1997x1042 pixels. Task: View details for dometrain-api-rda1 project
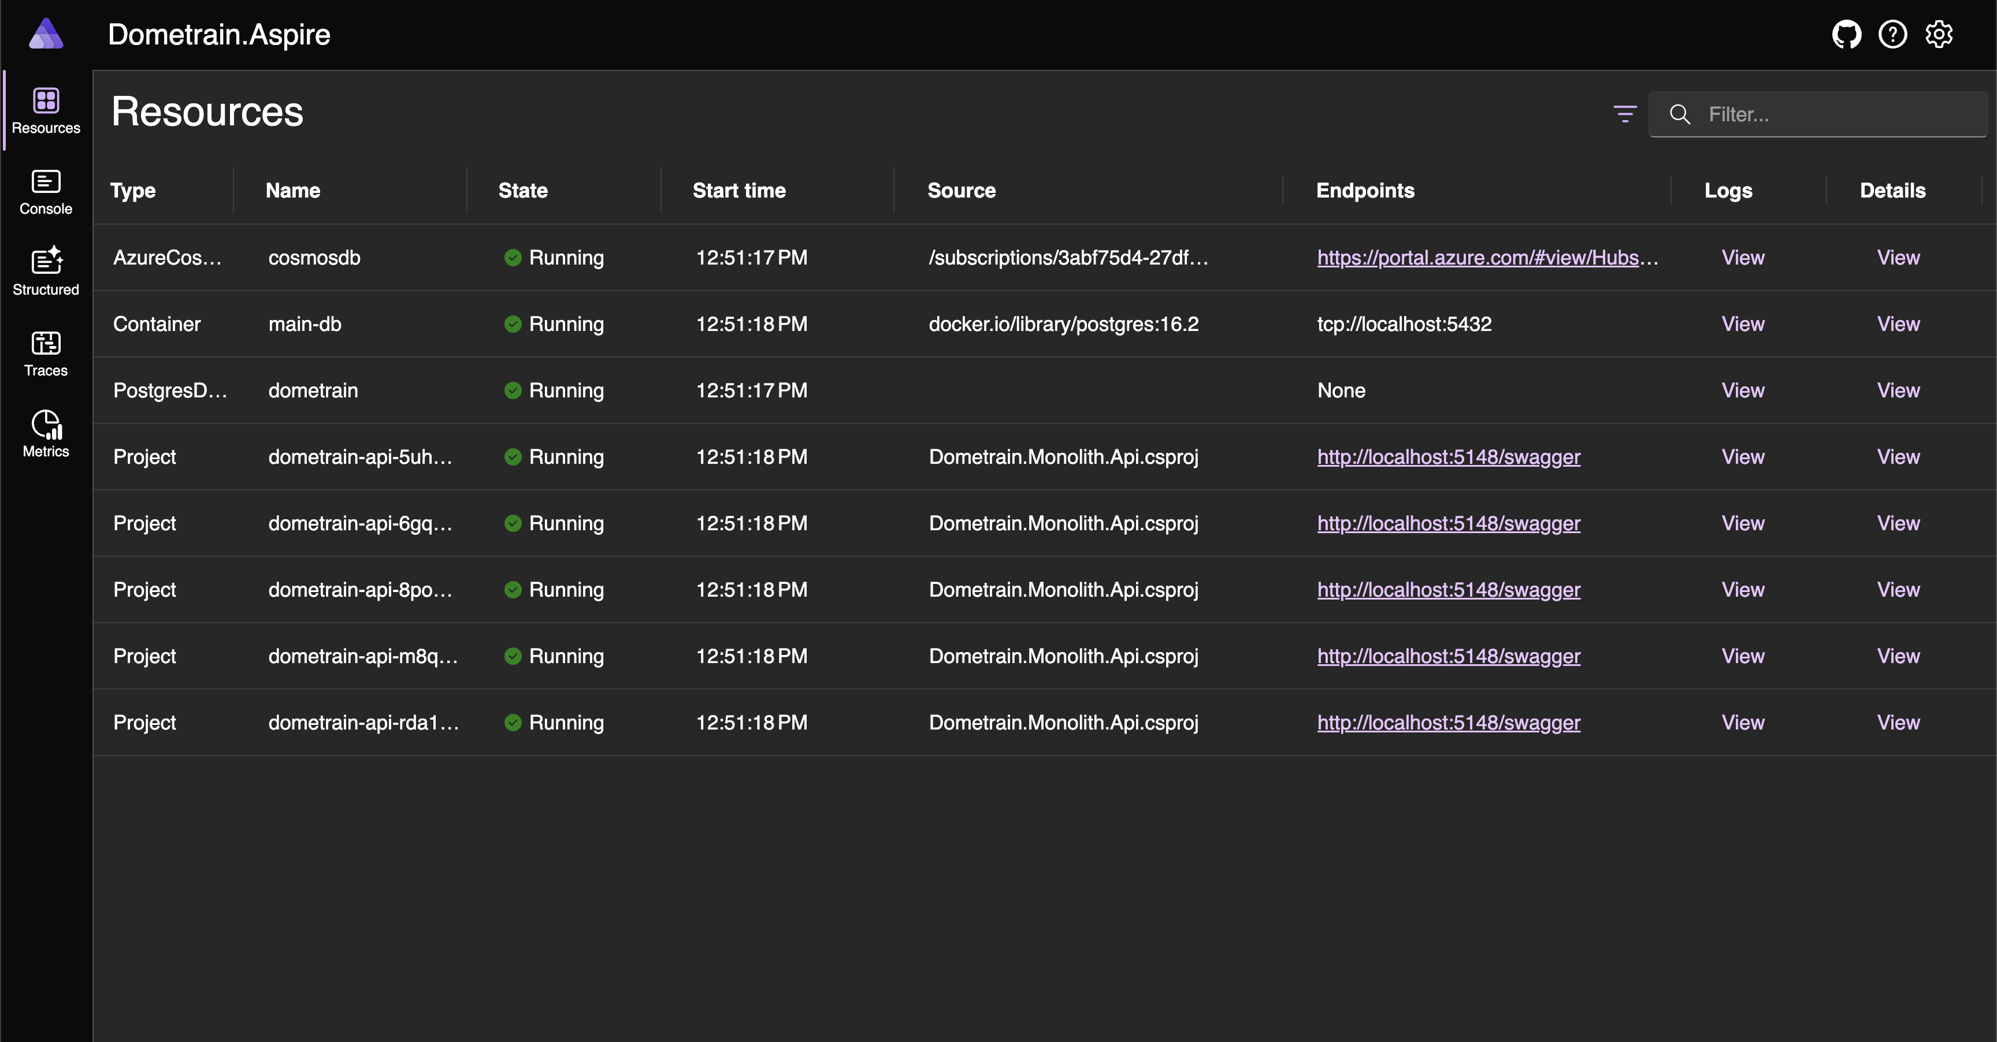coord(1897,723)
